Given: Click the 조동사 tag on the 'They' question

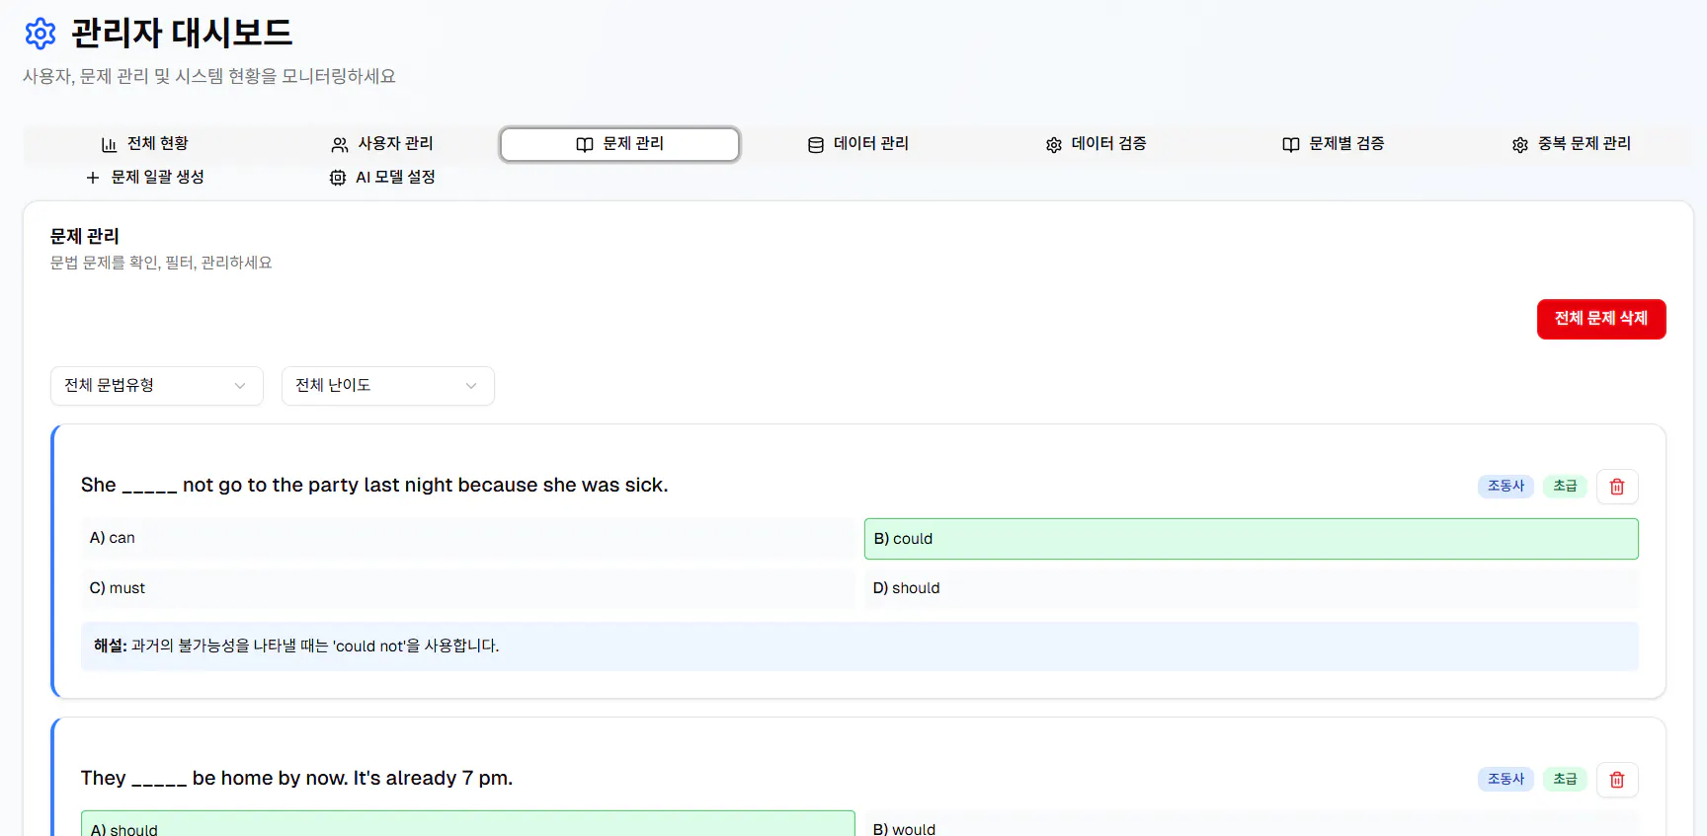Looking at the screenshot, I should [x=1506, y=780].
